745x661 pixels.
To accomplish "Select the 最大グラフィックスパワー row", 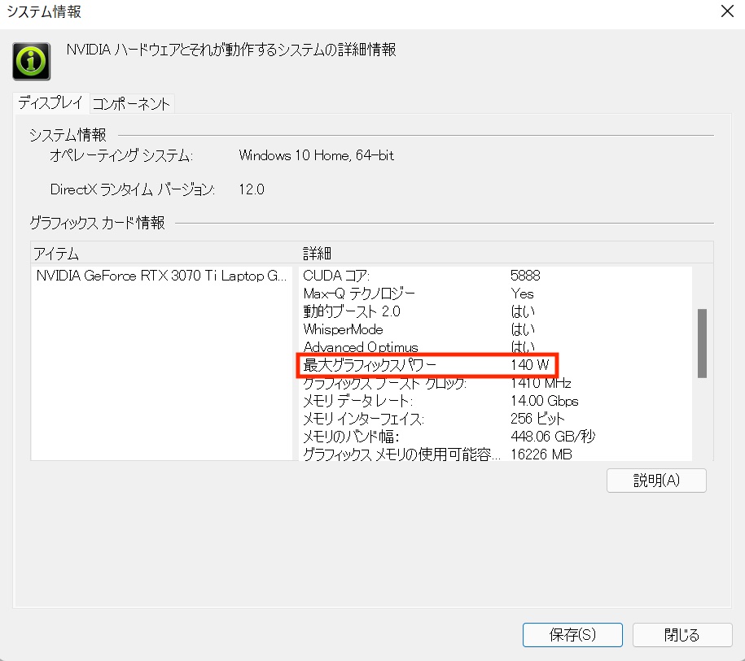I will [495, 365].
